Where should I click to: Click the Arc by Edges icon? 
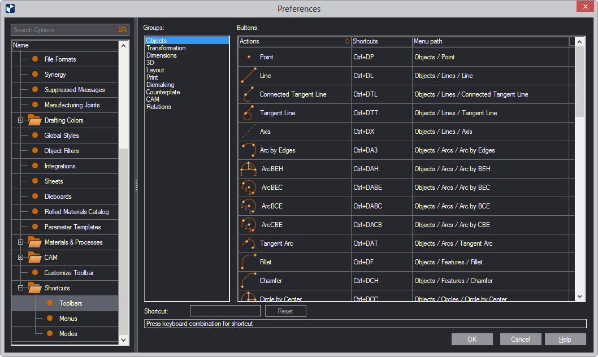pyautogui.click(x=248, y=150)
